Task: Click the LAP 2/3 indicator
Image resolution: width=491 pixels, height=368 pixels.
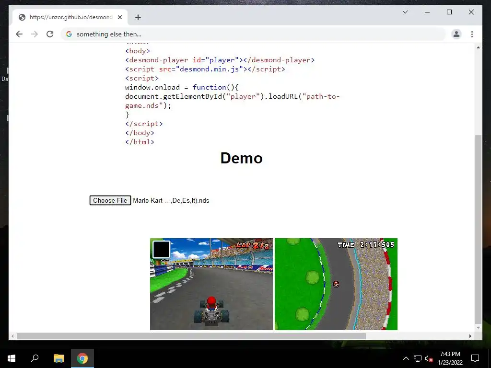Action: coord(252,246)
